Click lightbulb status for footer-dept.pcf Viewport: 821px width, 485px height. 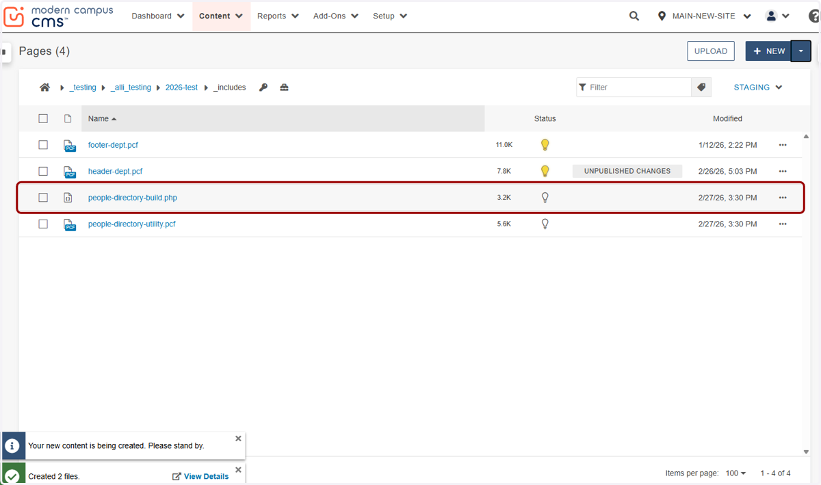click(545, 145)
